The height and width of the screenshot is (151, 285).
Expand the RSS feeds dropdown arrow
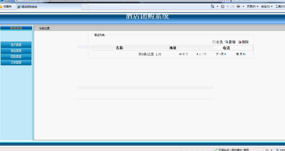pos(228,6)
